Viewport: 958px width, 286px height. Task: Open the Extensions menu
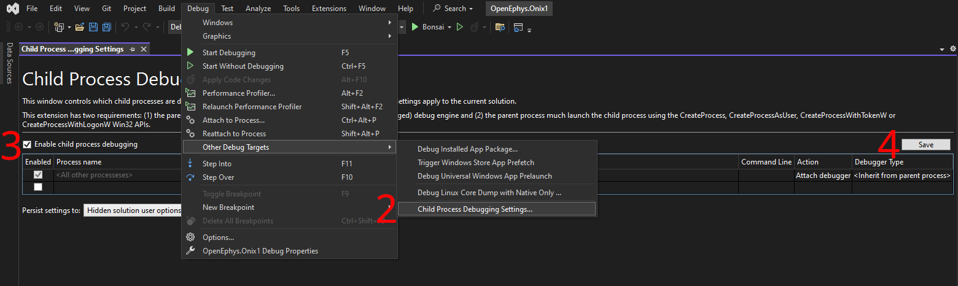tap(329, 9)
